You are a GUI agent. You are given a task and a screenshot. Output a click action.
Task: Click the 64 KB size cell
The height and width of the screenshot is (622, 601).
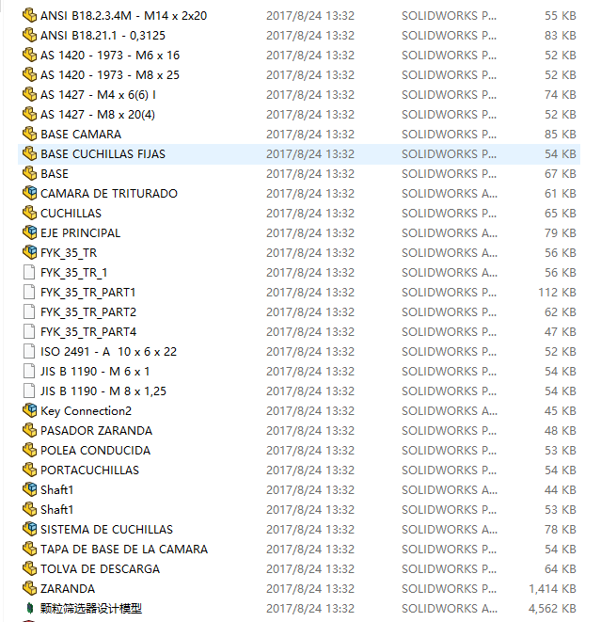click(x=561, y=569)
